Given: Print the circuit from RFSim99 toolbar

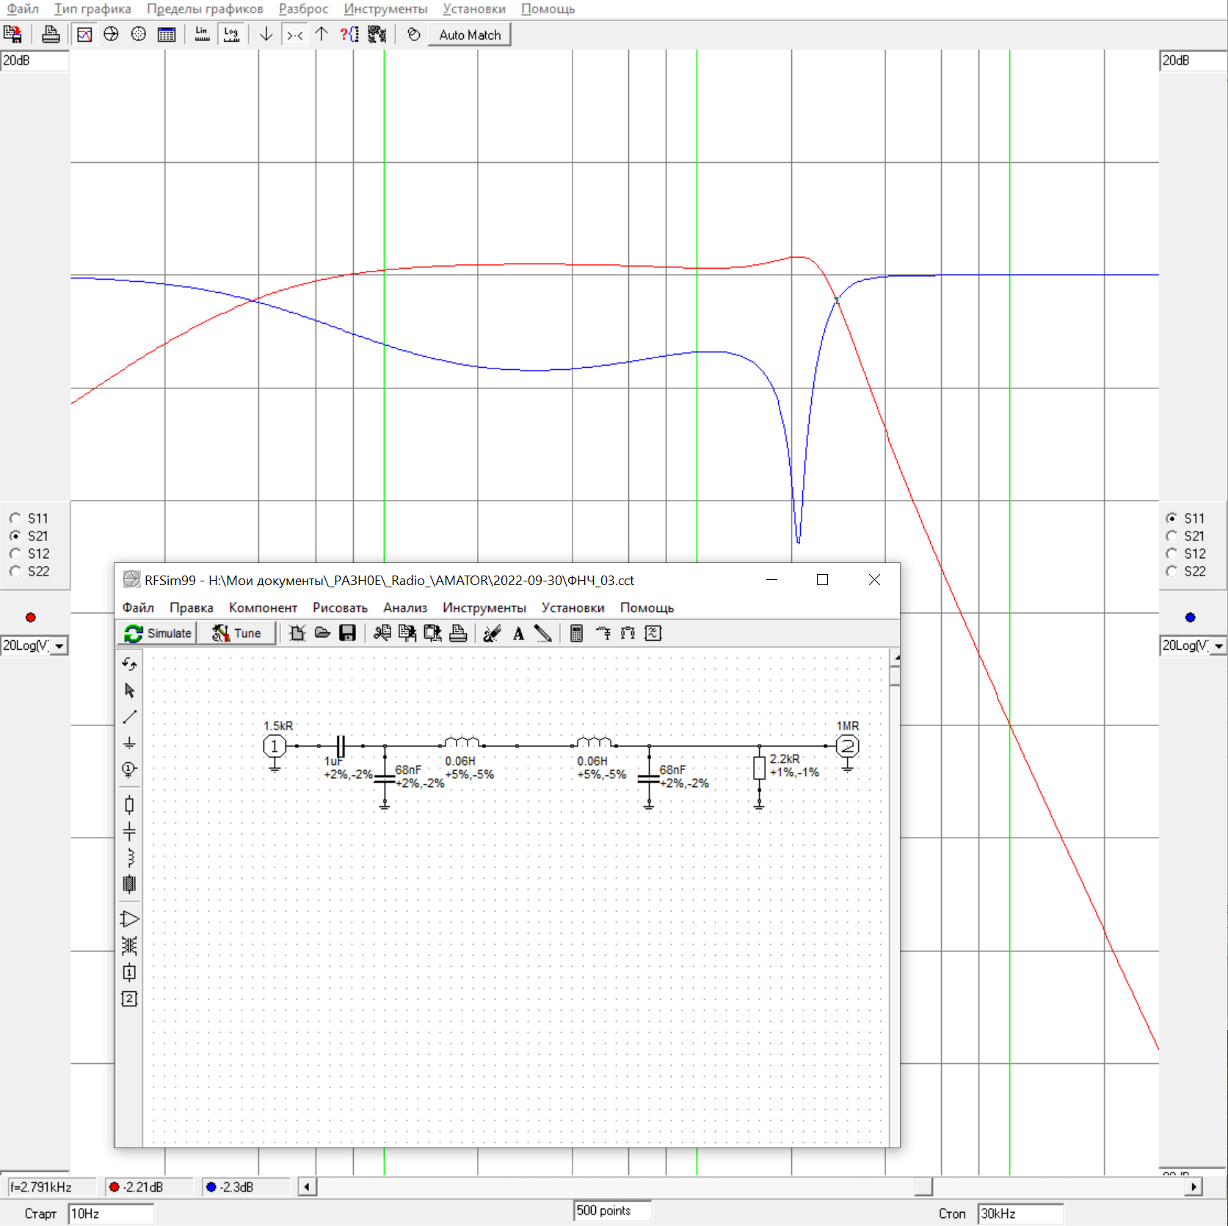Looking at the screenshot, I should [x=458, y=633].
